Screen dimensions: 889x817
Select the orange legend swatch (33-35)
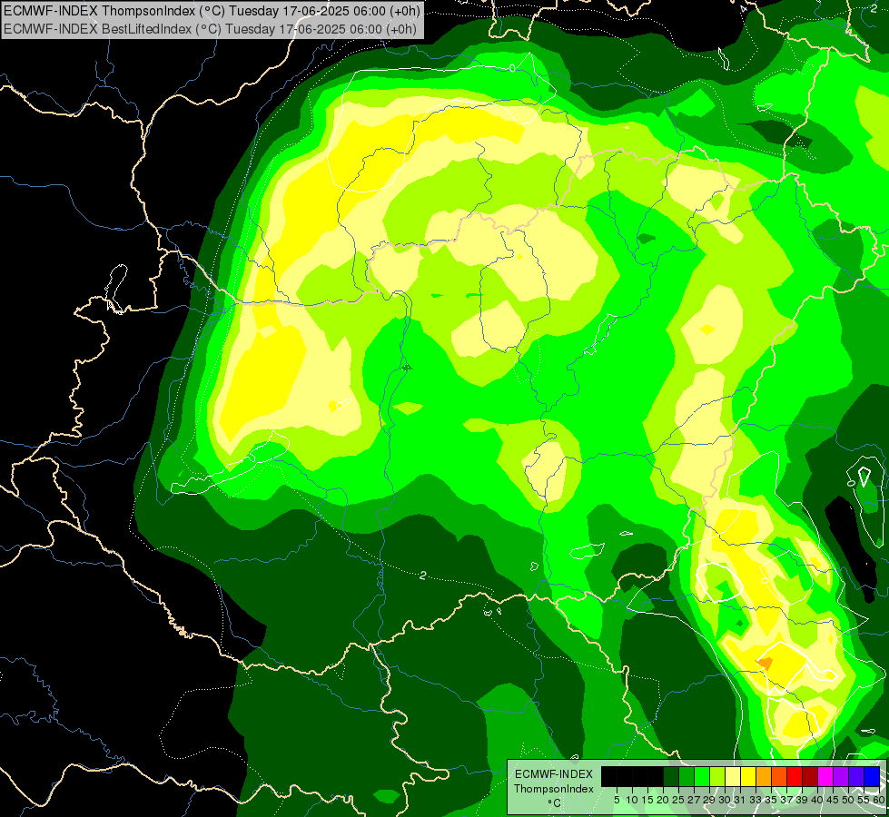pos(764,776)
